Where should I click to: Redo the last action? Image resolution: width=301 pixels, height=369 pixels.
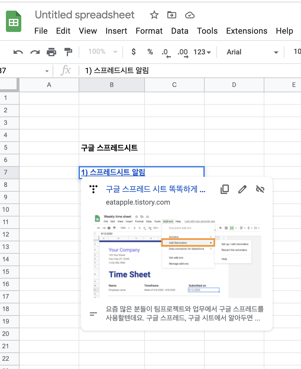pyautogui.click(x=35, y=52)
